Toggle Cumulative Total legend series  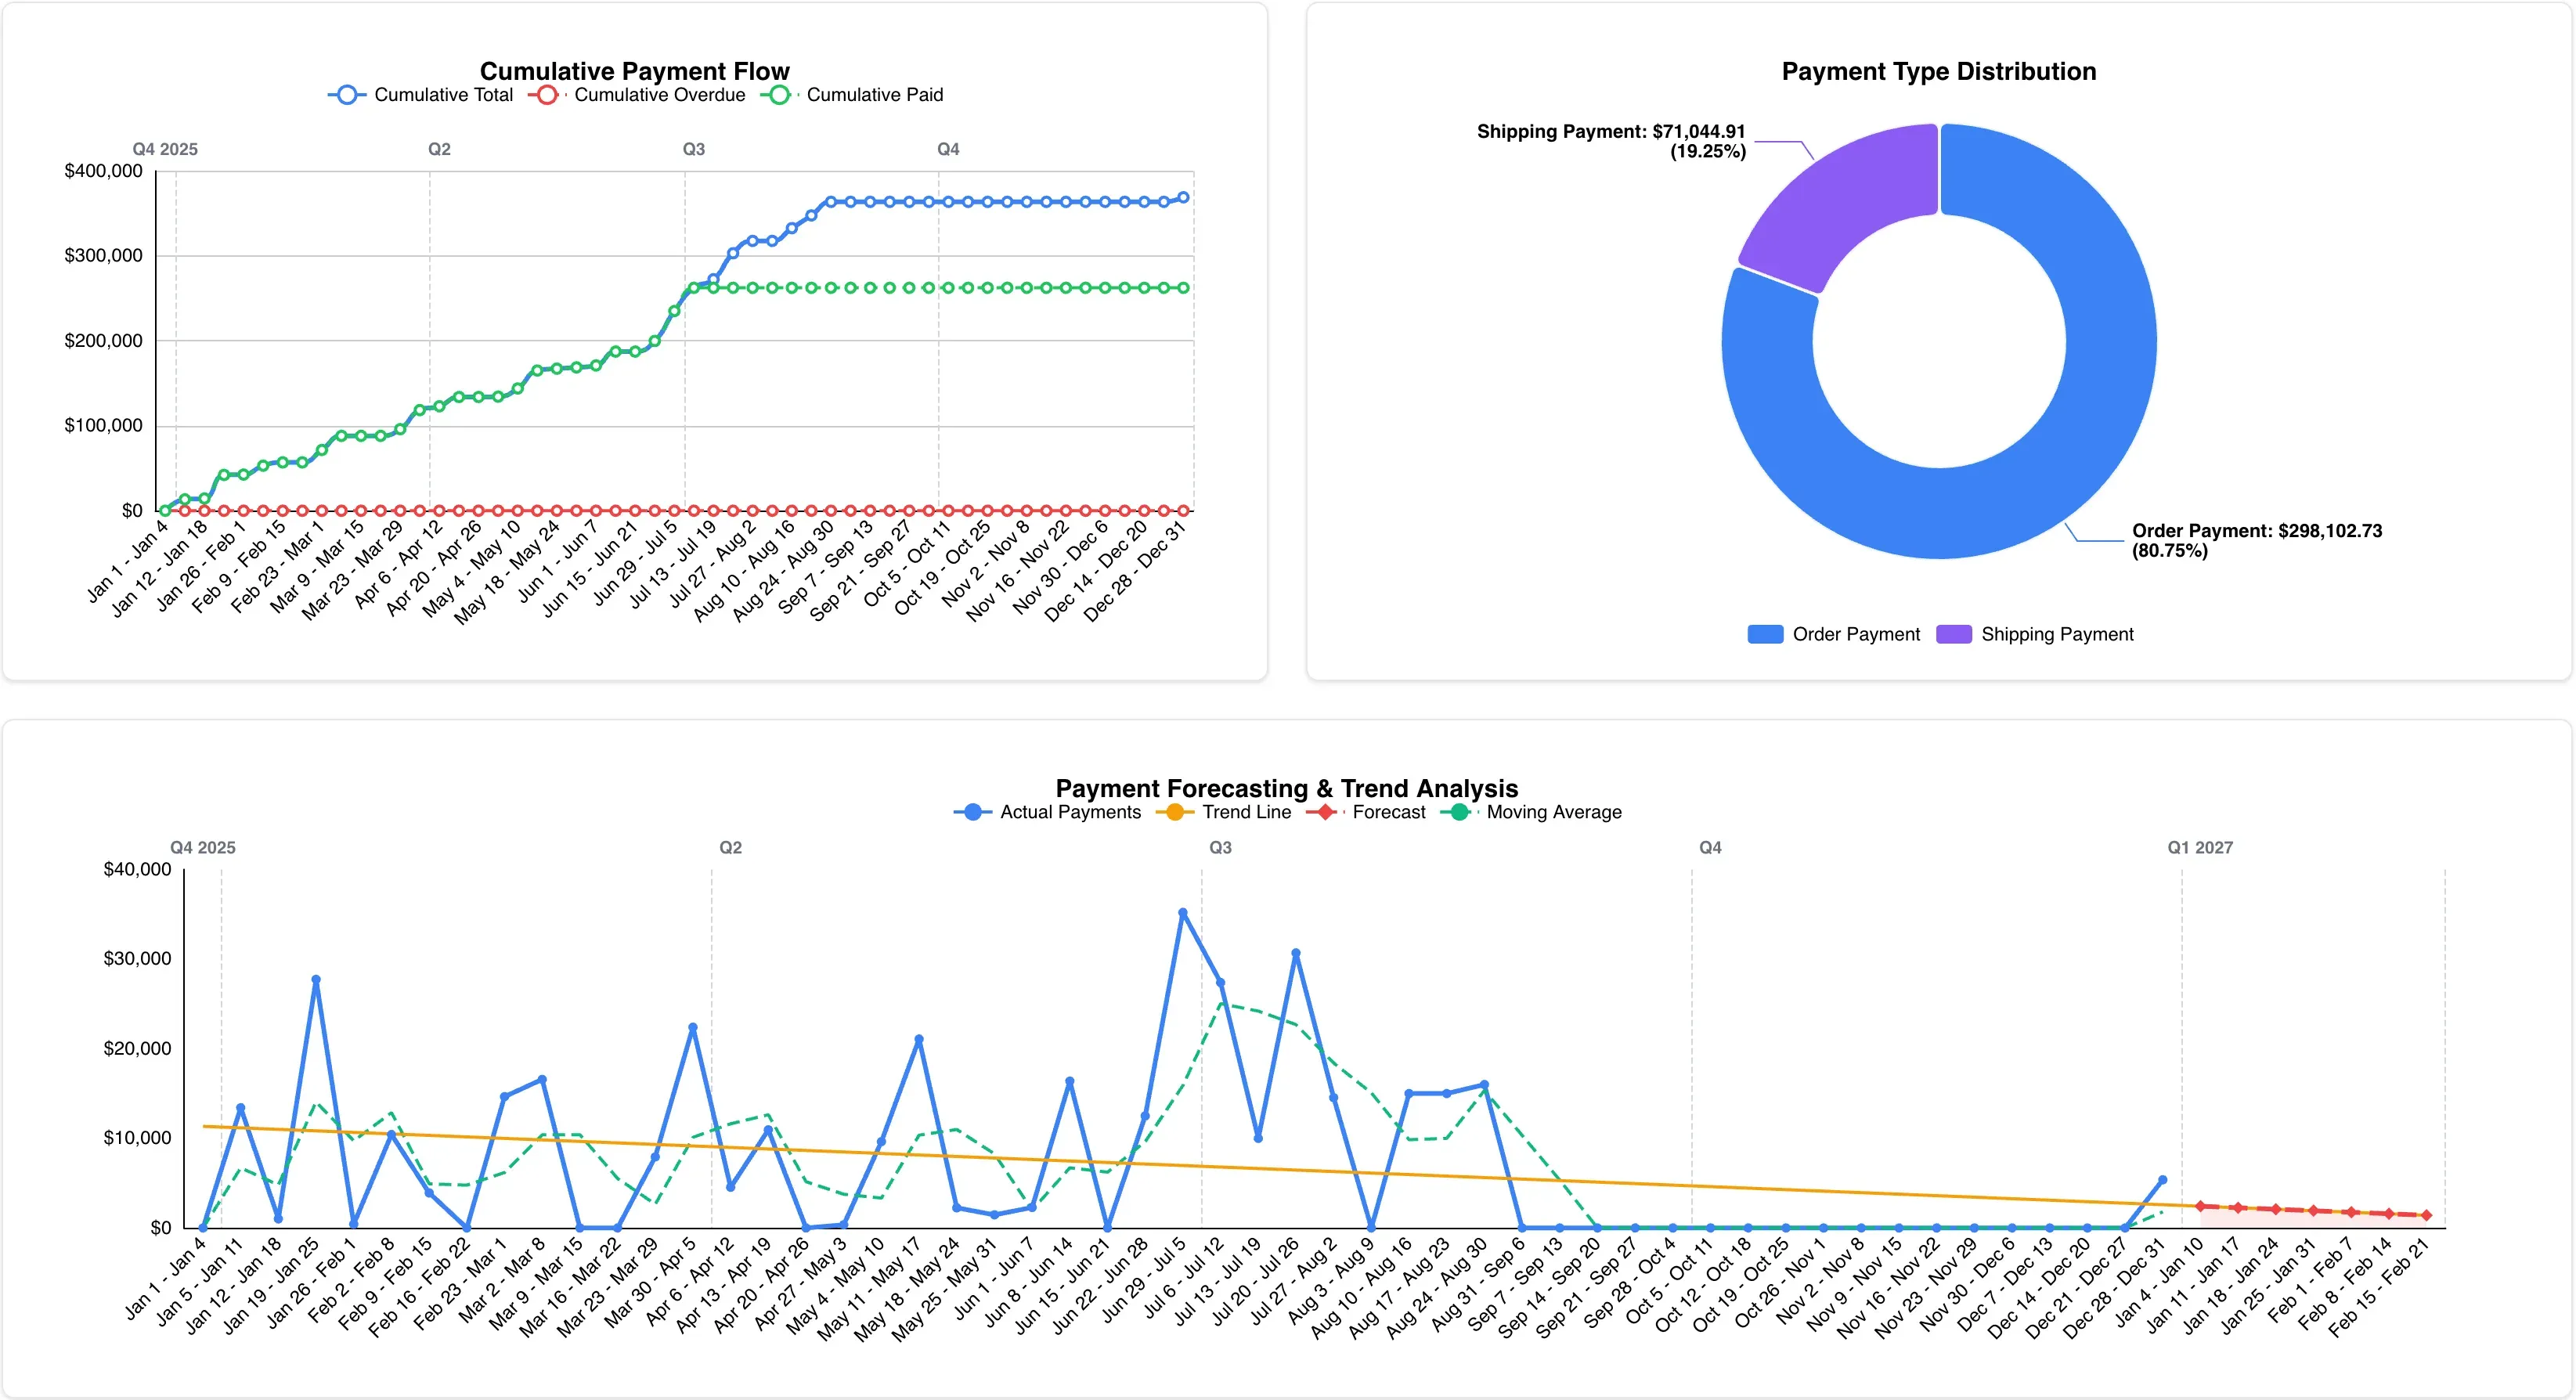pyautogui.click(x=420, y=95)
